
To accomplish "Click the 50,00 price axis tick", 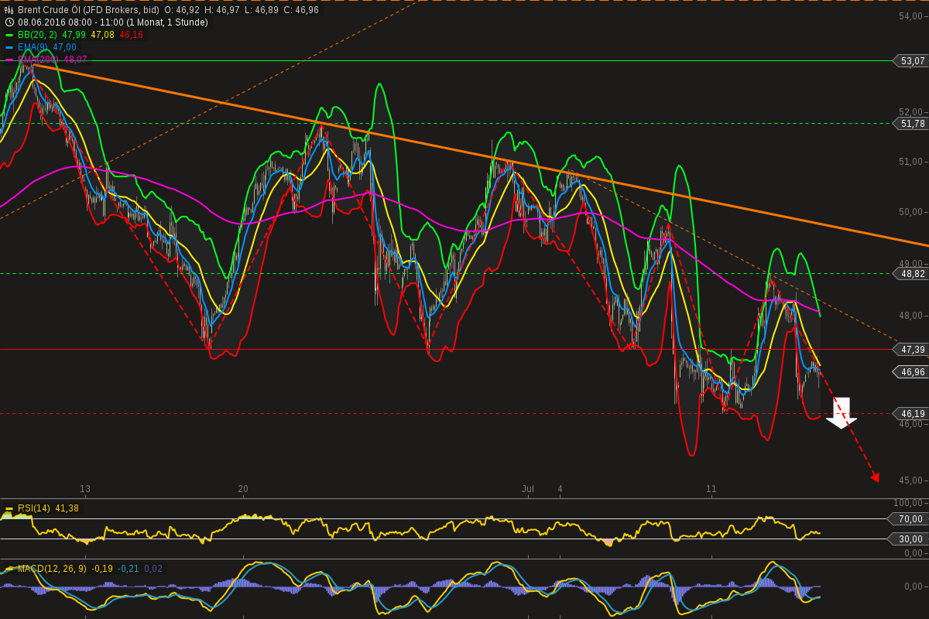I will pyautogui.click(x=910, y=211).
